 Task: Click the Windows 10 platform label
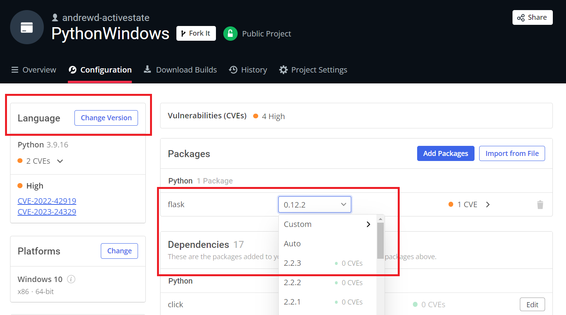(x=40, y=279)
